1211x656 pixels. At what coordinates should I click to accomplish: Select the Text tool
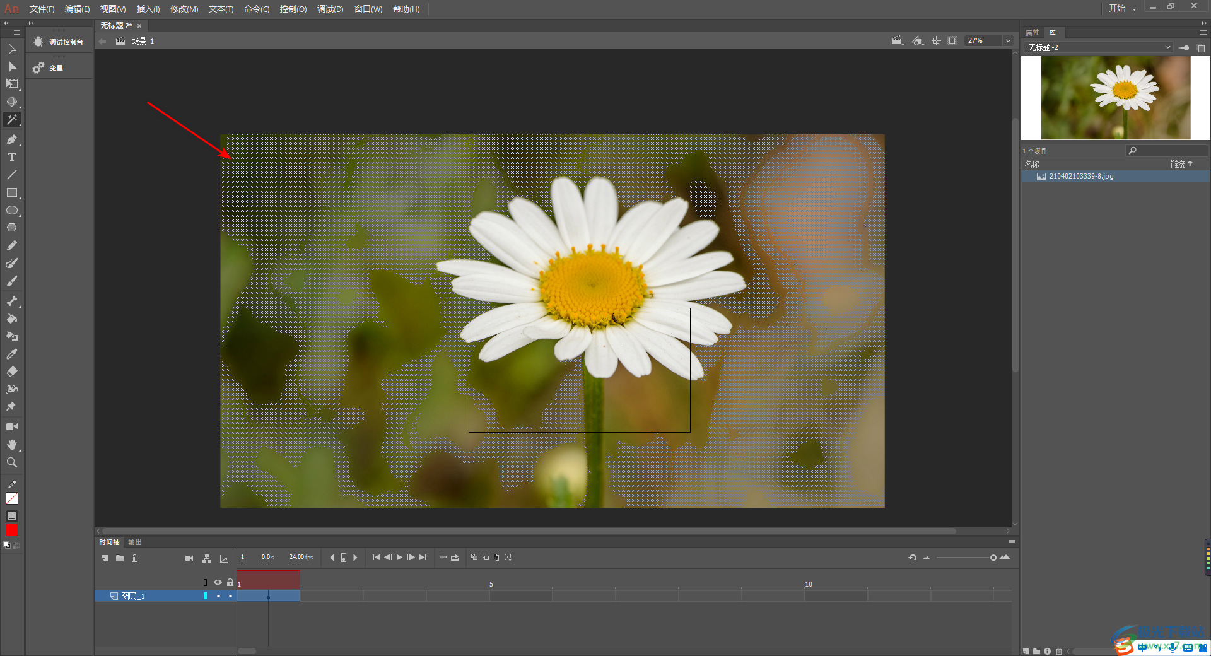tap(12, 157)
